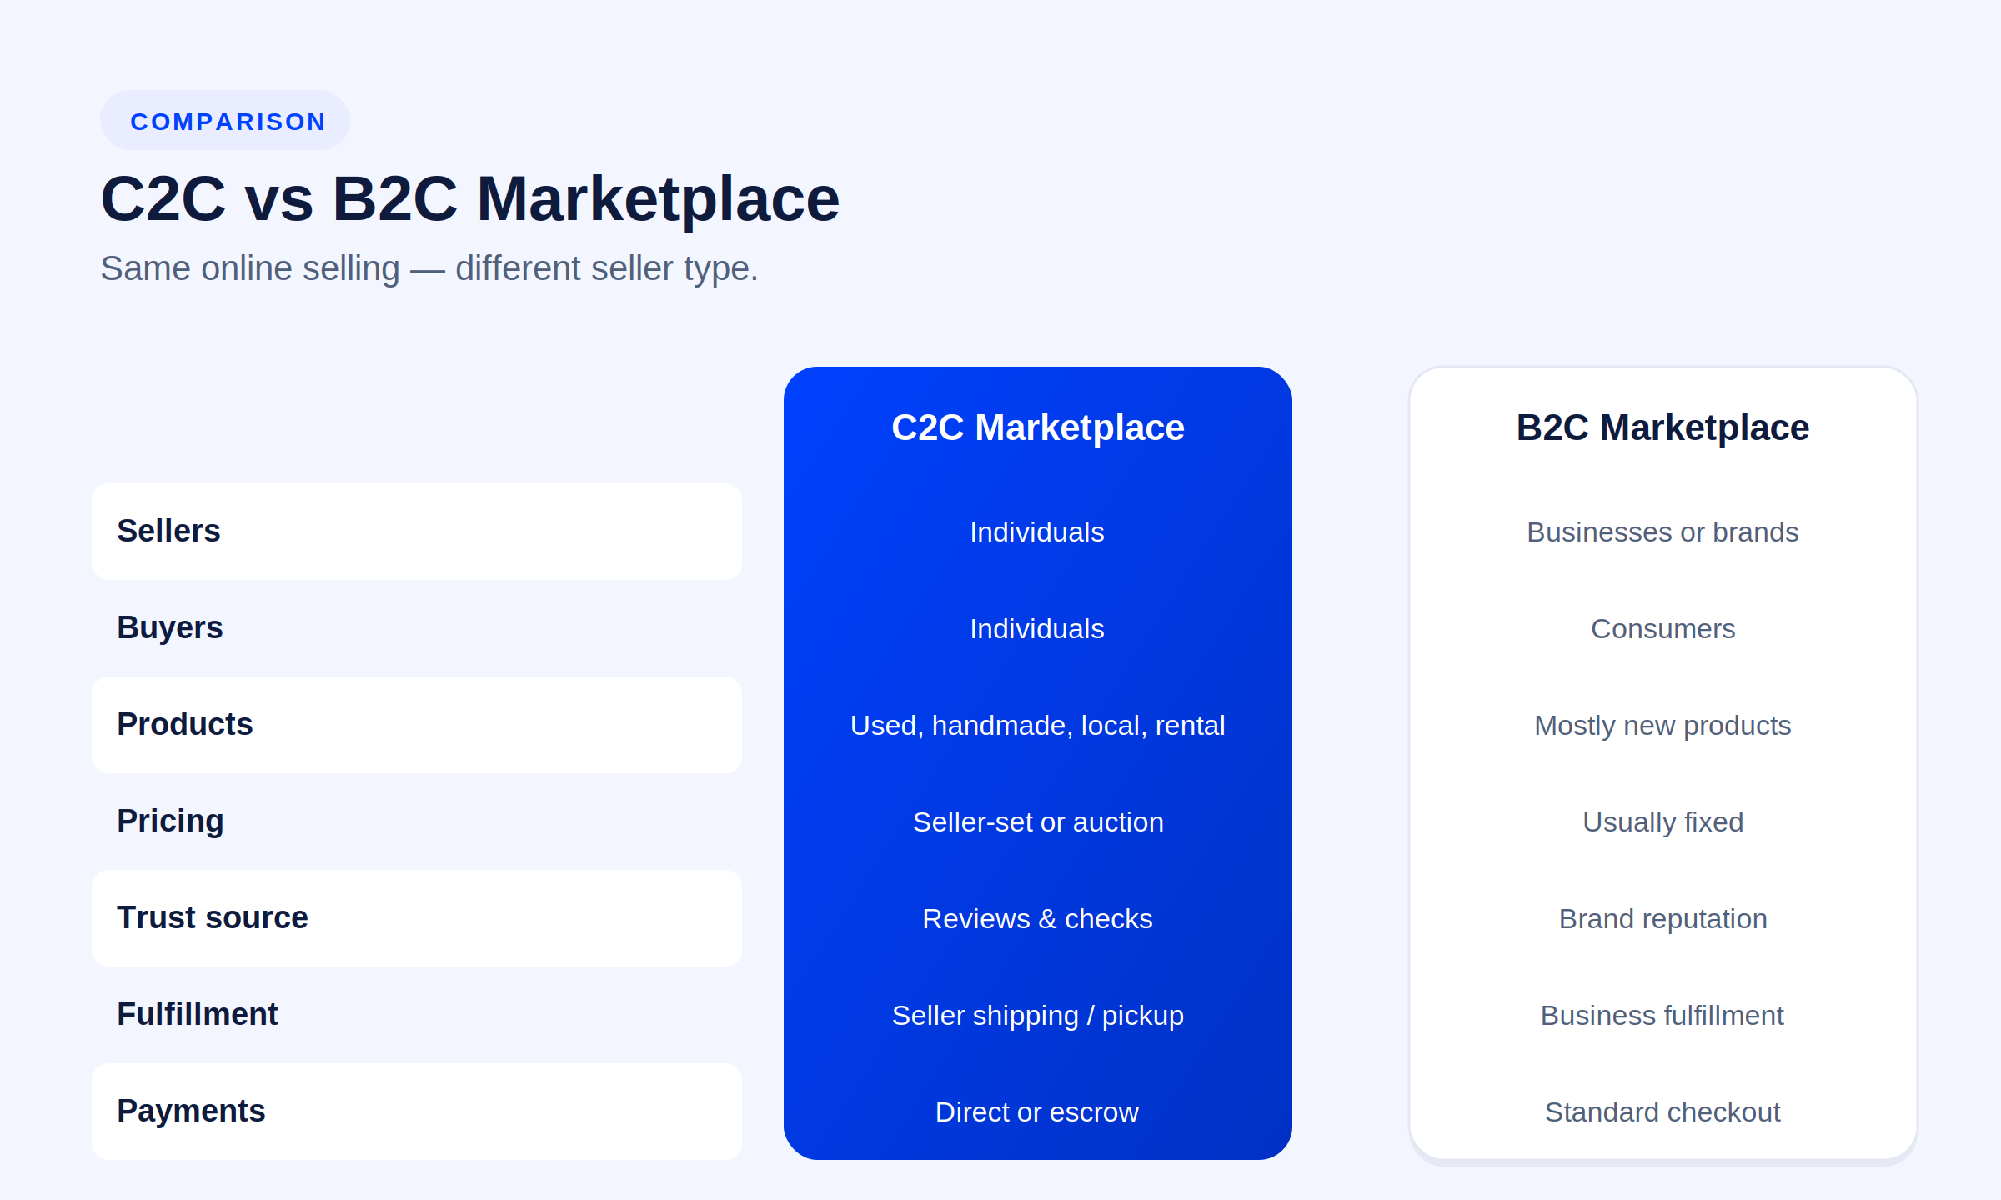Click the 'Fulfillment' row label

pos(198,1015)
